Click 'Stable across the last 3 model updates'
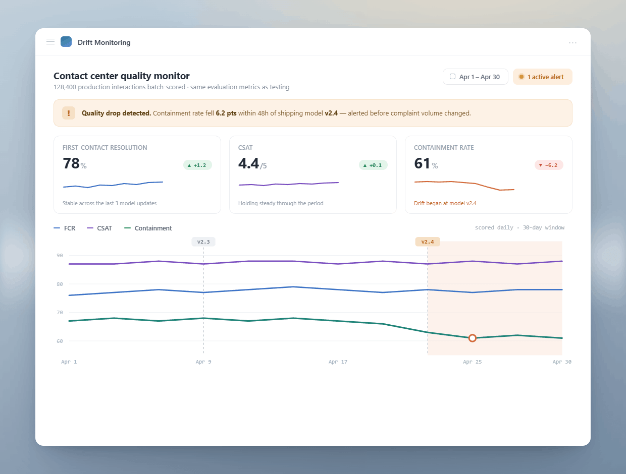Image resolution: width=626 pixels, height=474 pixels. pyautogui.click(x=110, y=203)
